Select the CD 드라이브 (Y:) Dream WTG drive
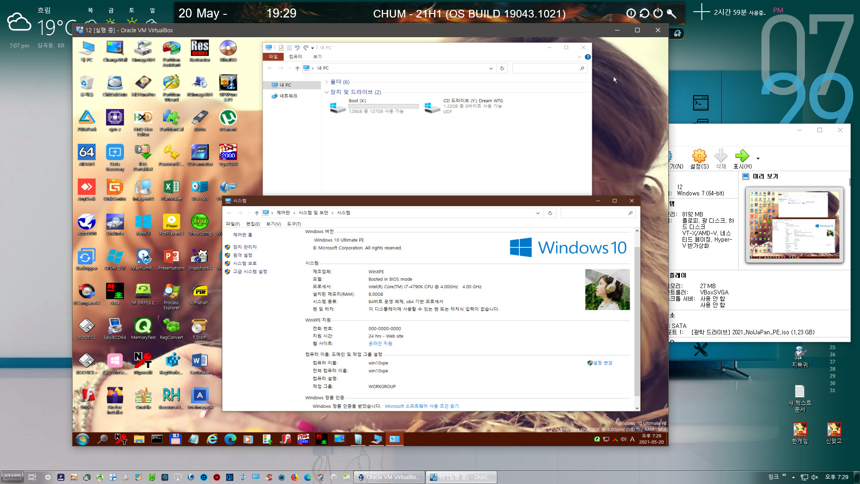860x484 pixels. 464,106
